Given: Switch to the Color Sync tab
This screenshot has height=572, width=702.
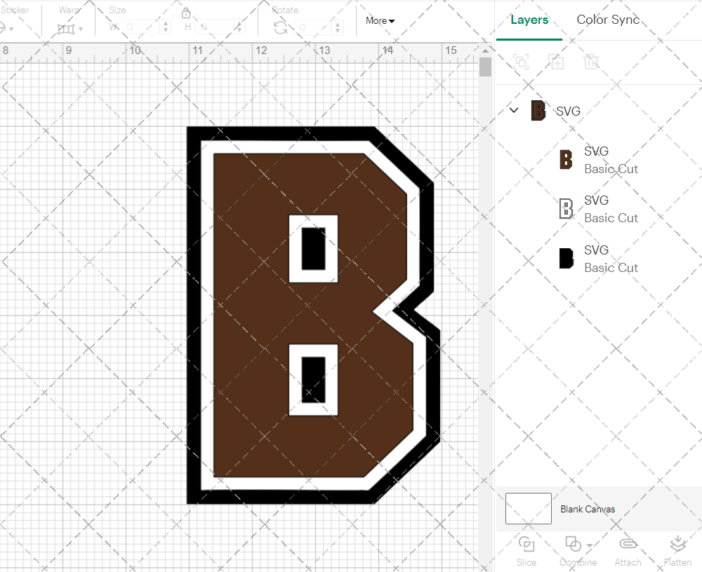Looking at the screenshot, I should [x=608, y=20].
